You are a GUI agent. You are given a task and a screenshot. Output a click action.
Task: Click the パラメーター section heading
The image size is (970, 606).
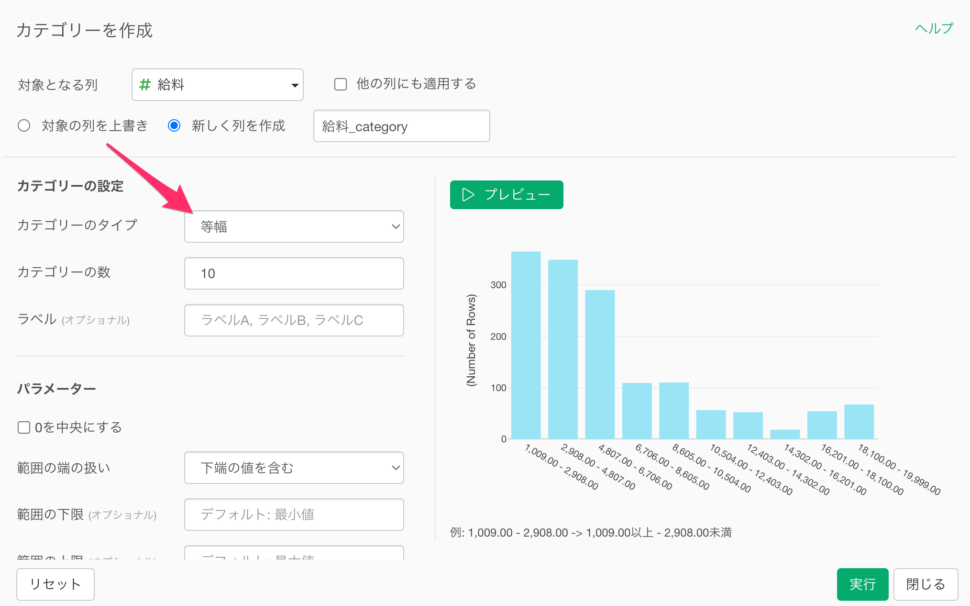point(56,389)
